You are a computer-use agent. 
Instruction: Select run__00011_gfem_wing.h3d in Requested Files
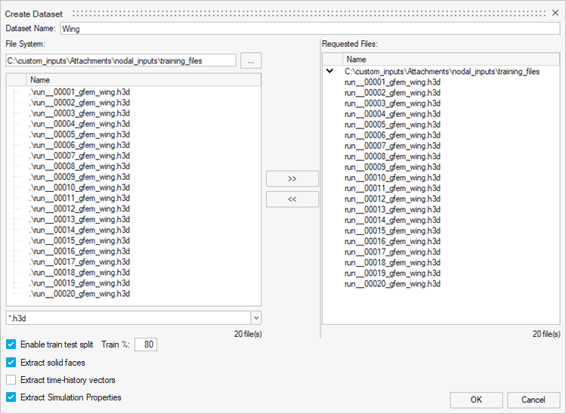tap(392, 188)
